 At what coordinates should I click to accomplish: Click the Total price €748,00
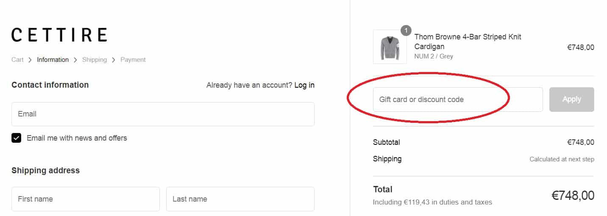pyautogui.click(x=573, y=195)
